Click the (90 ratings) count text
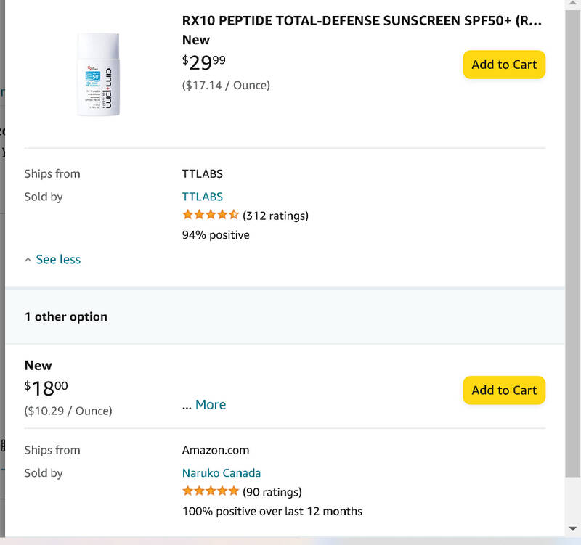This screenshot has height=545, width=581. click(x=272, y=492)
